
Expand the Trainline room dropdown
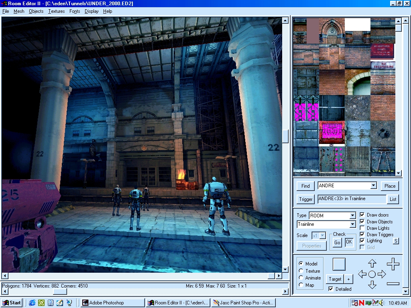point(352,225)
